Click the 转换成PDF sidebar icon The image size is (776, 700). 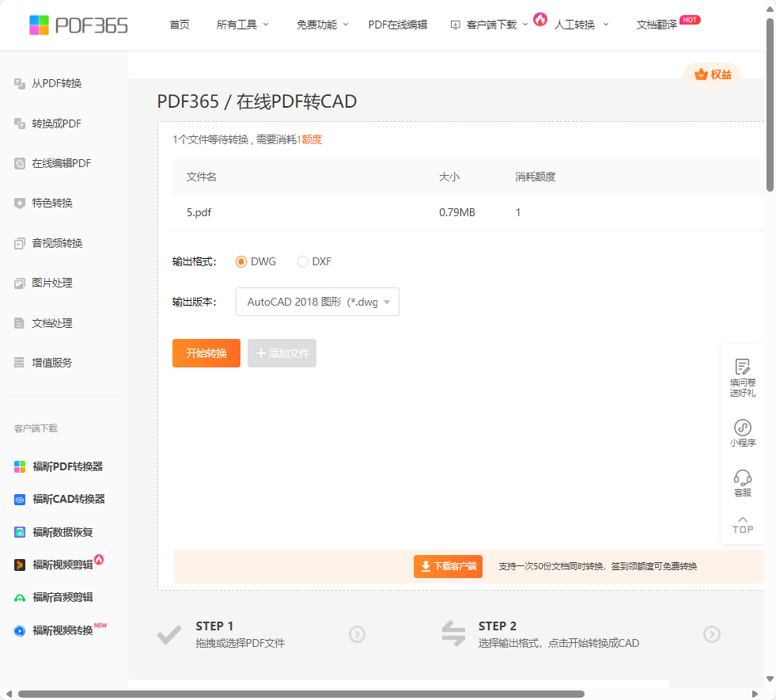click(x=20, y=124)
